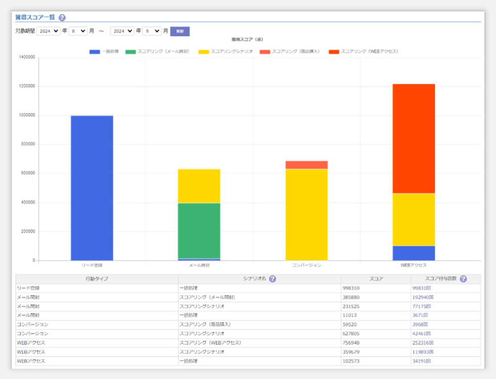Click the スコア column header

376,279
